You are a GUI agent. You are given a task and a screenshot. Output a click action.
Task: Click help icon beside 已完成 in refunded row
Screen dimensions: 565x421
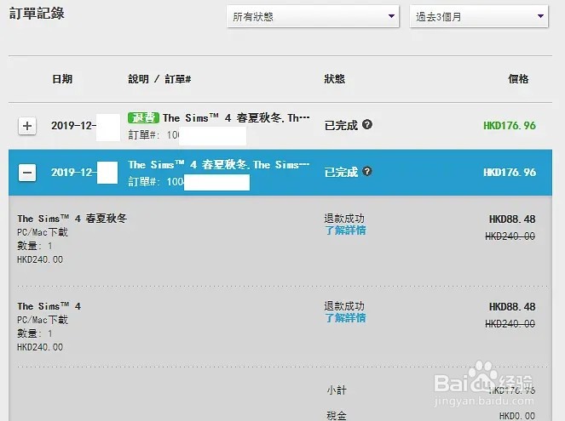pyautogui.click(x=367, y=124)
